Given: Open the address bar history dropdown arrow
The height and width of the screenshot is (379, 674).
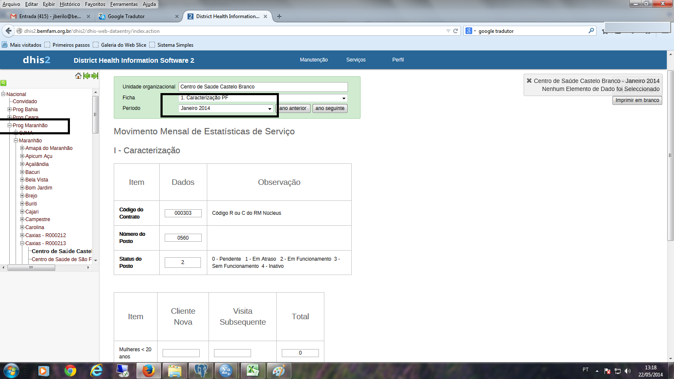Looking at the screenshot, I should pyautogui.click(x=448, y=31).
